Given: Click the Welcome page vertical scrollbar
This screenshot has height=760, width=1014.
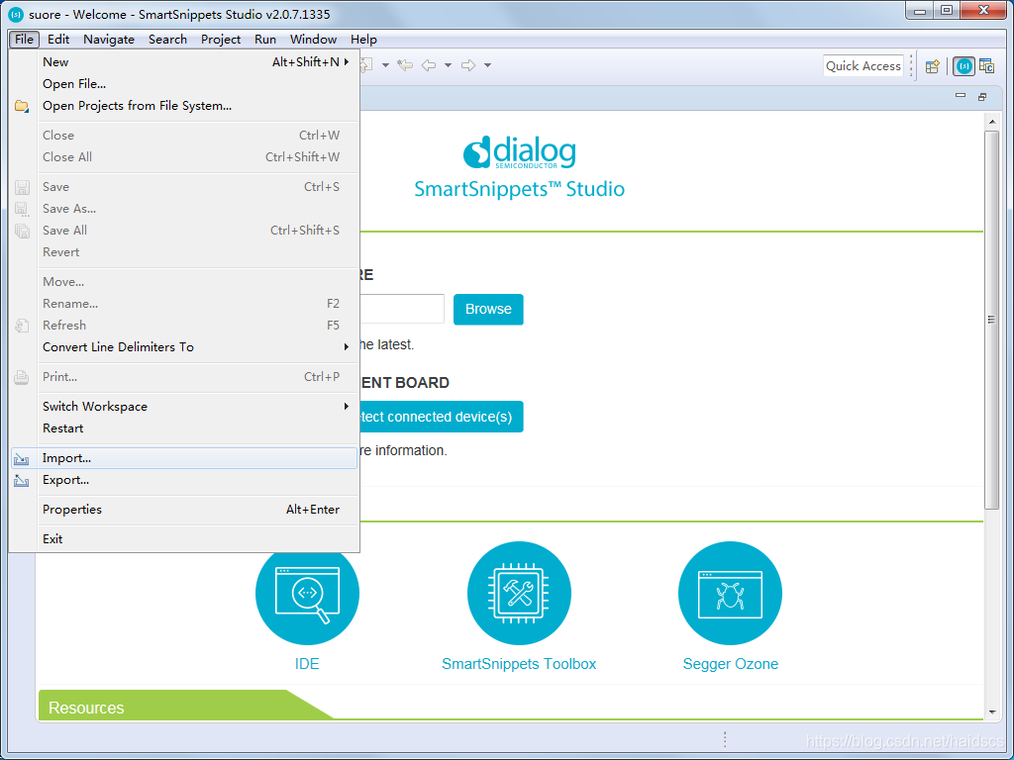Looking at the screenshot, I should (x=992, y=319).
